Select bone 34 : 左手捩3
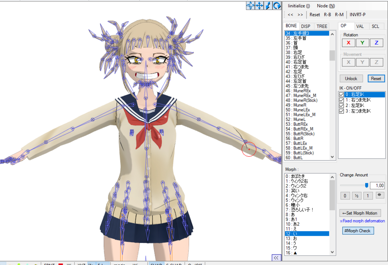This screenshot has width=388, height=265. tap(307, 34)
